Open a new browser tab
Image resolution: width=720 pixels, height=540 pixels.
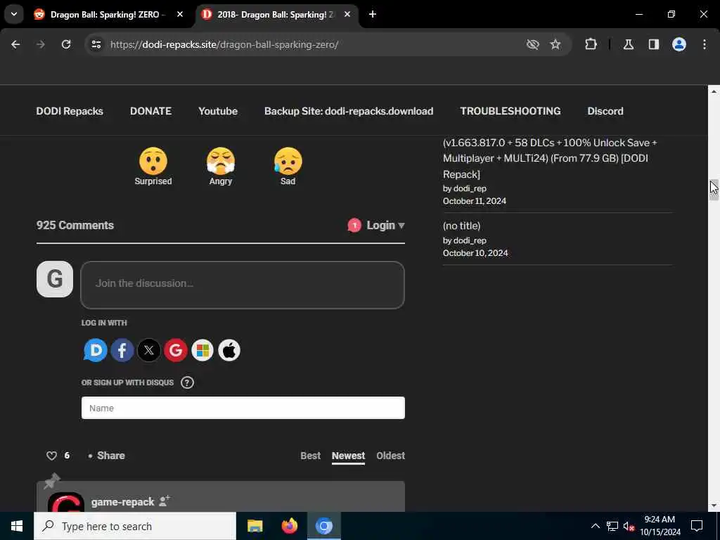[x=373, y=14]
